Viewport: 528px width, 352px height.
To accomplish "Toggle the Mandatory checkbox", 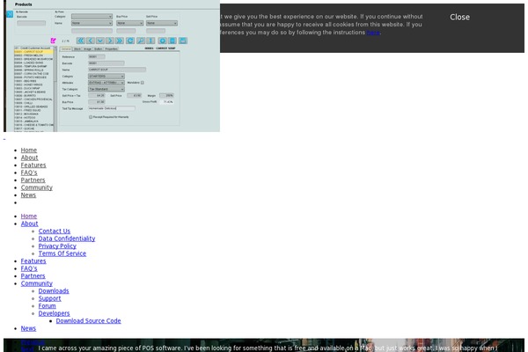I will 143,83.
